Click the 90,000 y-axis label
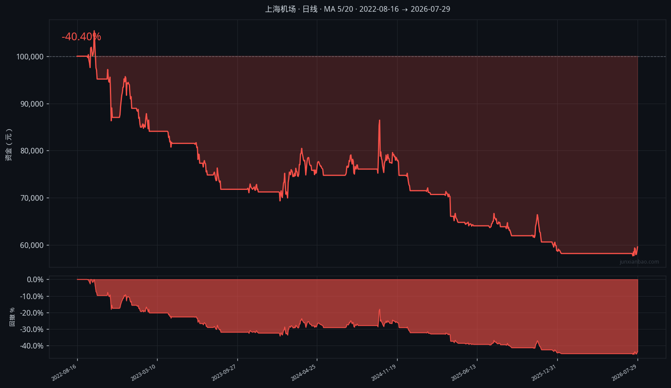Viewport: 671px width, 388px height. pyautogui.click(x=32, y=104)
